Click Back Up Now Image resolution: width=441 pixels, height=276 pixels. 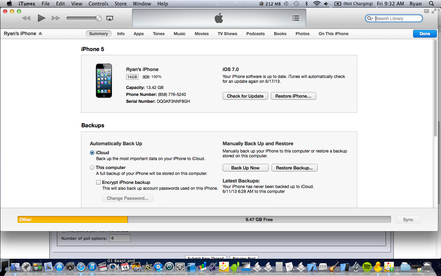[x=245, y=168]
